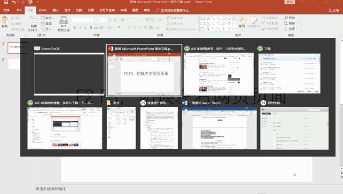343x194 pixels.
Task: Select the PowerPoint window thumbnail in the switcher
Action: click(x=144, y=74)
